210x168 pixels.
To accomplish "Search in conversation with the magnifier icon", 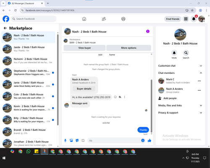I will coord(186,53).
